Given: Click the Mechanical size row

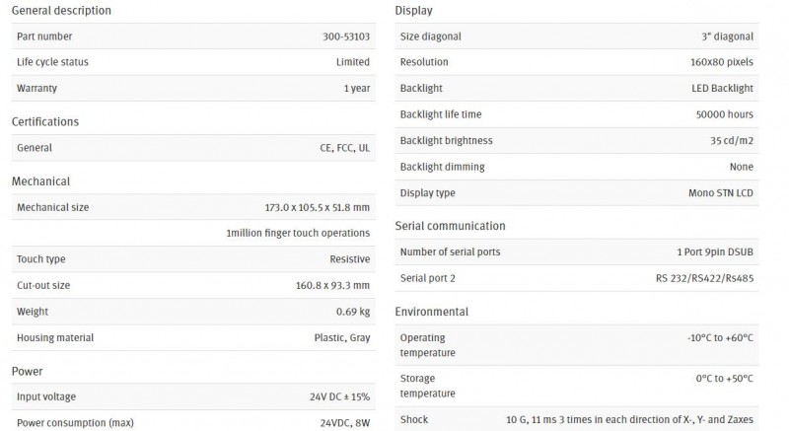Looking at the screenshot, I should (x=193, y=207).
